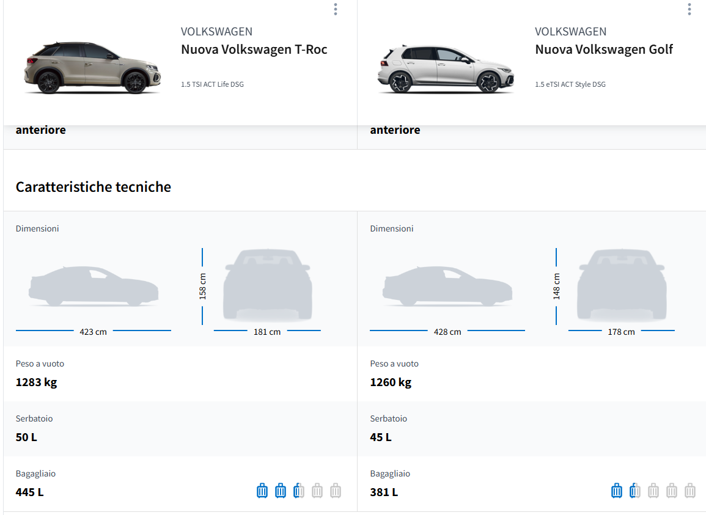Click the first blue suitcase in the T-Roc row

262,491
